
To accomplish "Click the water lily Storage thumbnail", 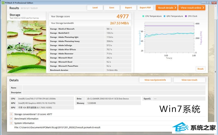I will (26, 47).
